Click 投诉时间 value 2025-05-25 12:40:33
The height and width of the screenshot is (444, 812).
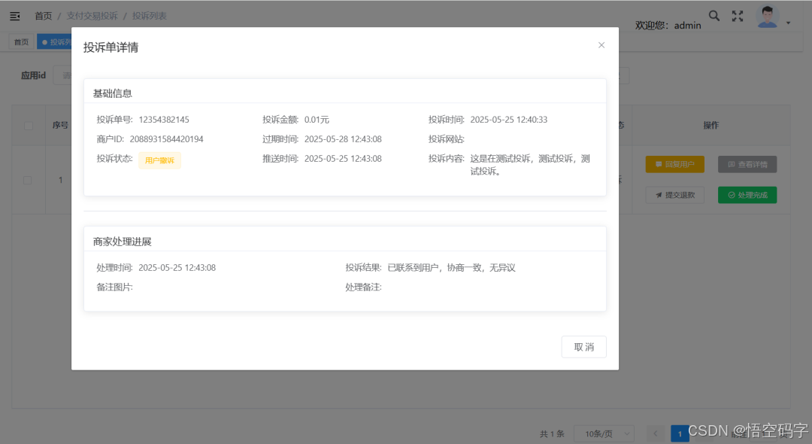click(x=508, y=120)
